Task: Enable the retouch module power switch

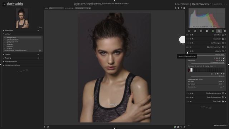Action: click(x=187, y=51)
